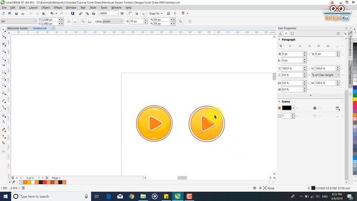Viewport: 357px width, 201px height.
Task: Click the black frame background color swatch
Action: click(x=287, y=108)
